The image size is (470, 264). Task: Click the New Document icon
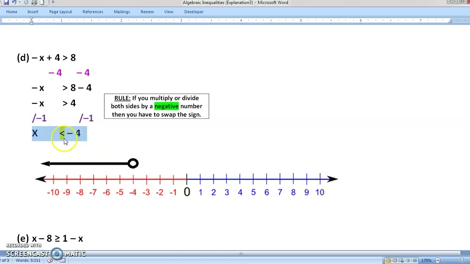click(42, 2)
